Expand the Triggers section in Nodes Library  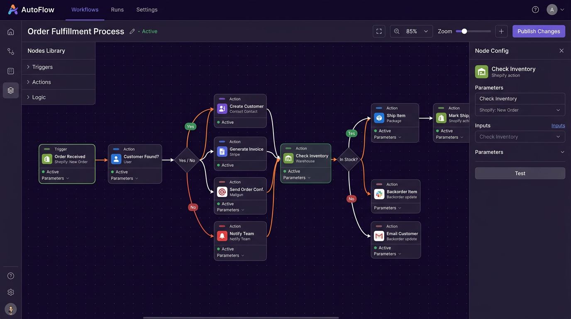click(42, 67)
